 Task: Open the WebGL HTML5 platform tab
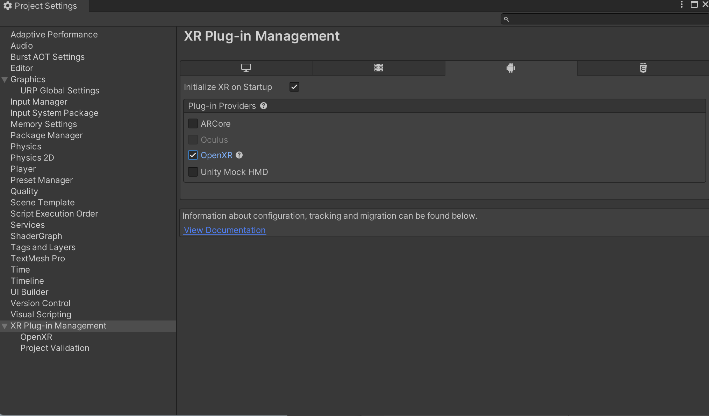(x=643, y=68)
